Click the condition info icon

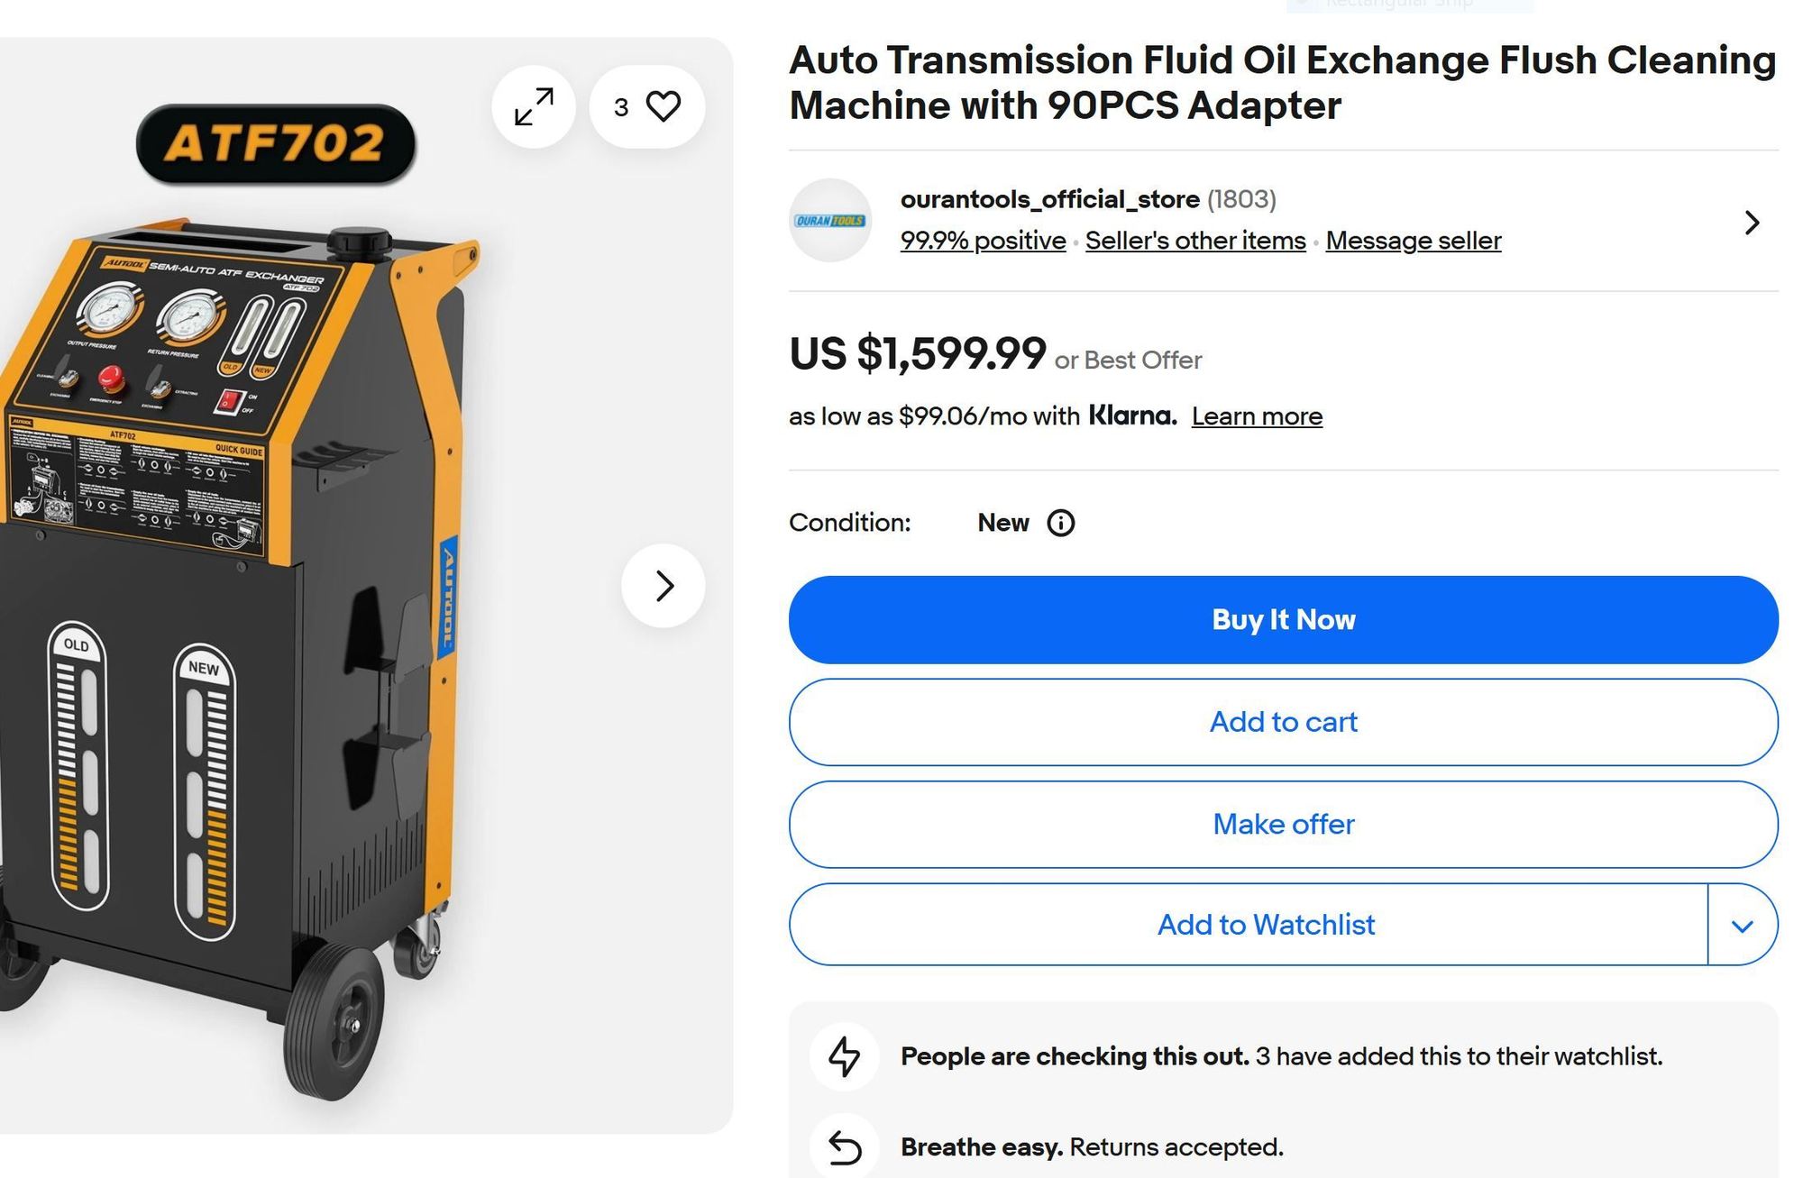pyautogui.click(x=1060, y=524)
